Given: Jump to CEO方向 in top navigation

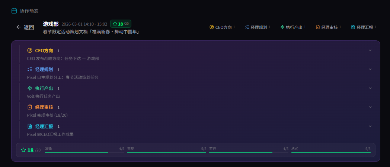Looking at the screenshot, I should 223,27.
